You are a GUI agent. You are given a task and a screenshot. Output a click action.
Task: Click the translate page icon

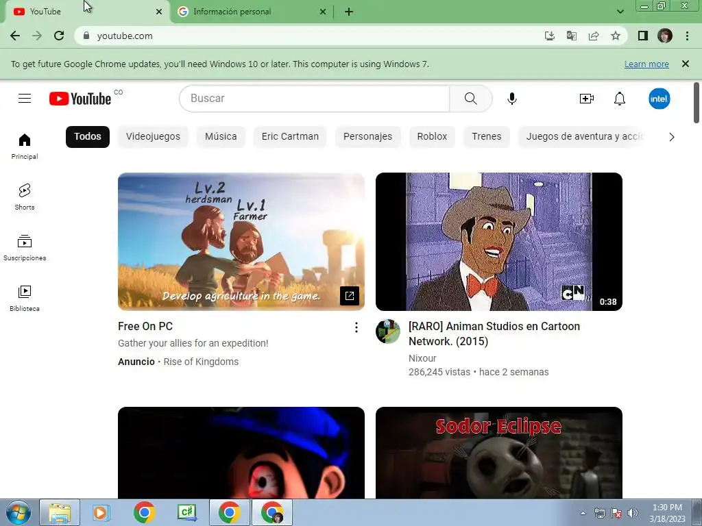(x=572, y=36)
